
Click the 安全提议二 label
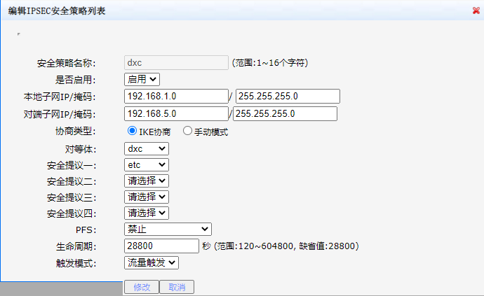[72, 181]
